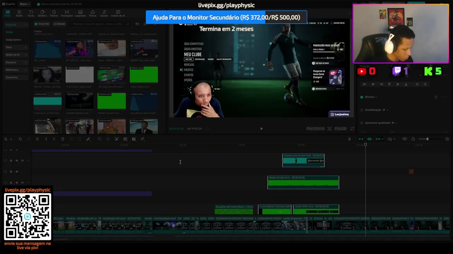
Task: Choose the timeline selection cursor tool
Action: (x=6, y=139)
